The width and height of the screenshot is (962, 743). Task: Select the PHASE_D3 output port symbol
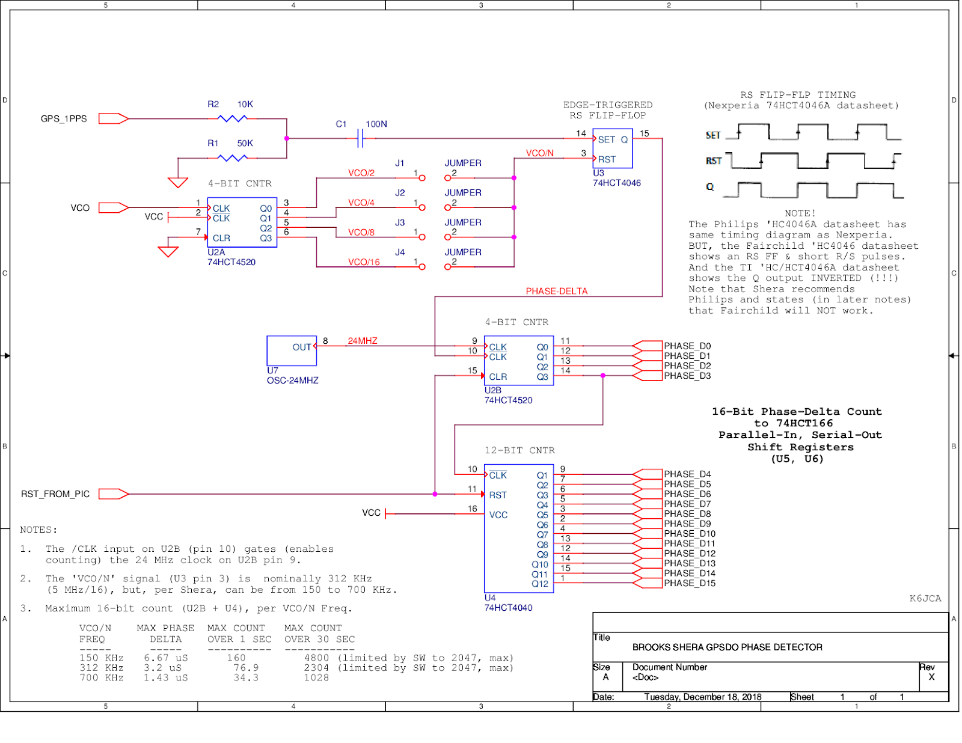(648, 376)
